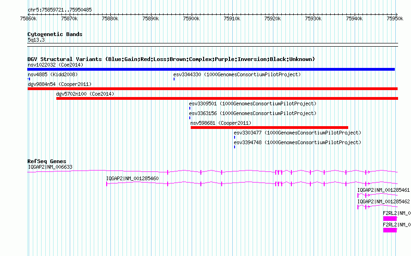
Task: Click the 5q13.3 cytogenetic band bar
Action: pyautogui.click(x=212, y=45)
